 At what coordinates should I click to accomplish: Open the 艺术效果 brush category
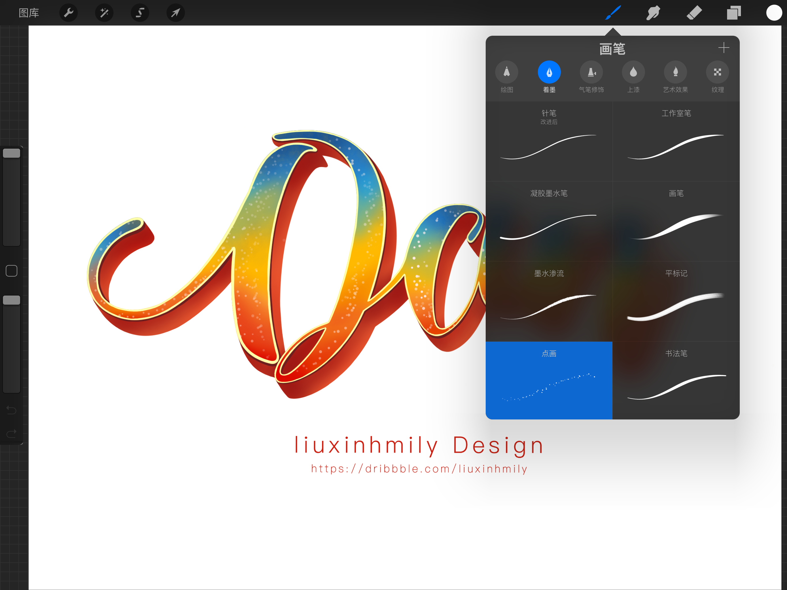(x=675, y=77)
